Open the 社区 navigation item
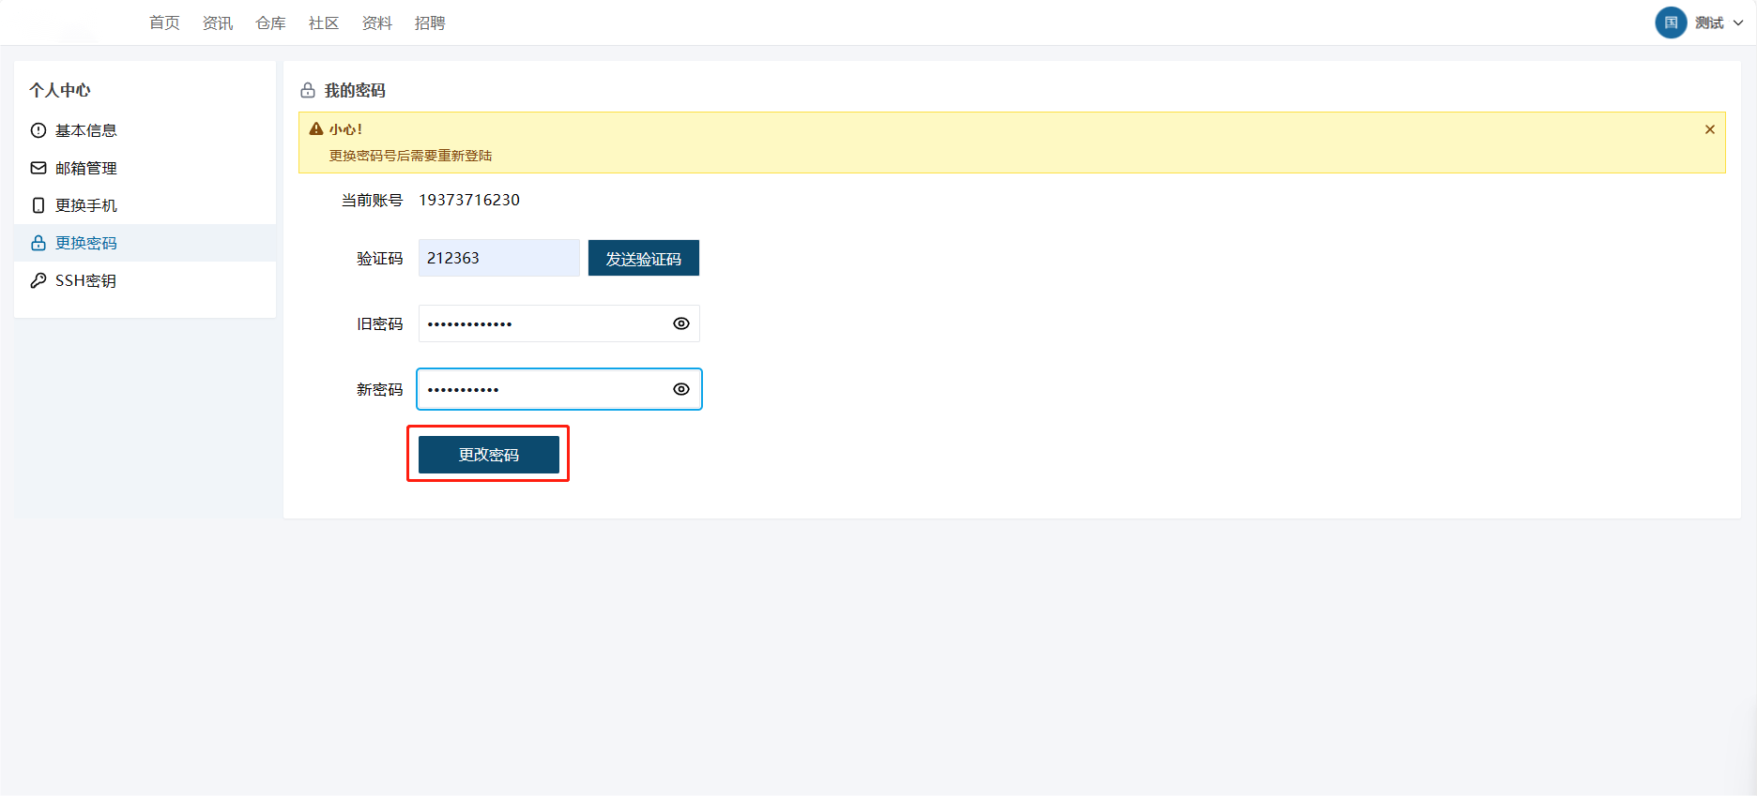The height and width of the screenshot is (796, 1757). tap(324, 23)
